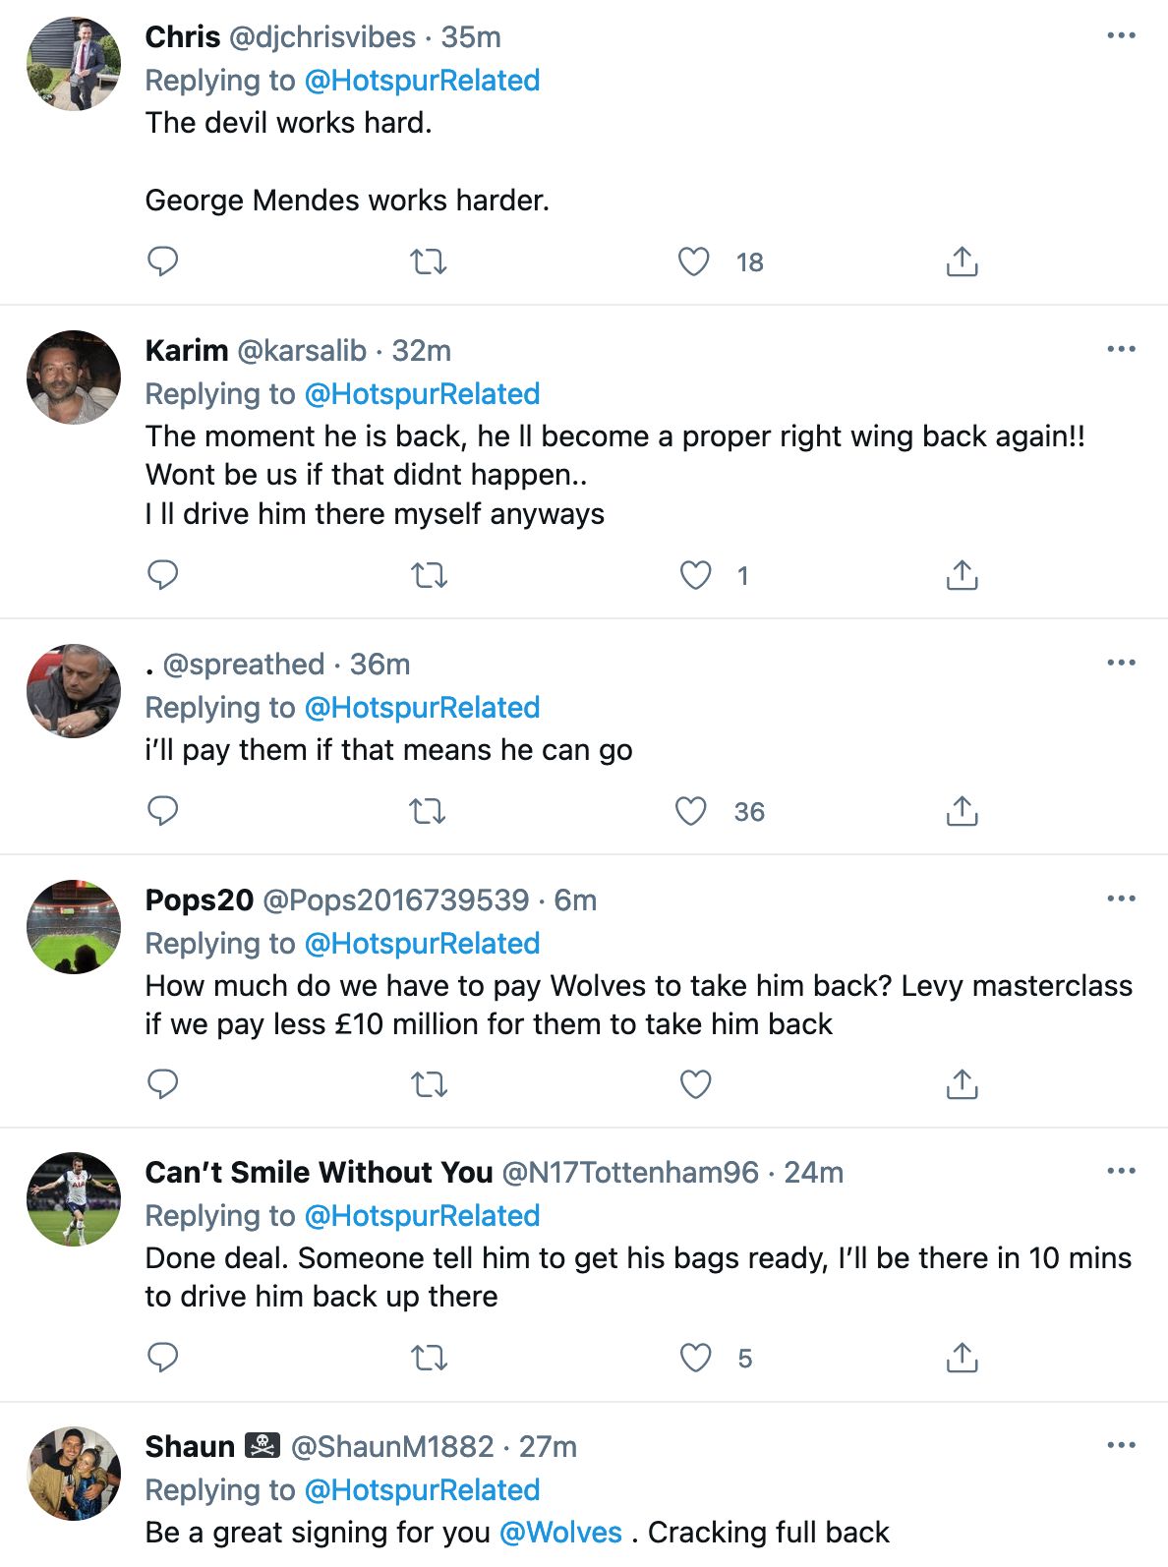Retweet Chris's devil works hard tweet
The image size is (1168, 1567).
click(x=428, y=261)
